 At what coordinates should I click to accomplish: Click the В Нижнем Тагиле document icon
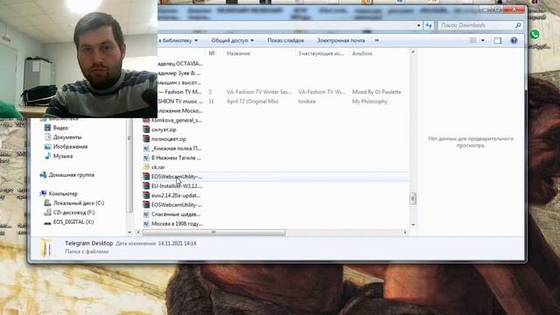146,157
